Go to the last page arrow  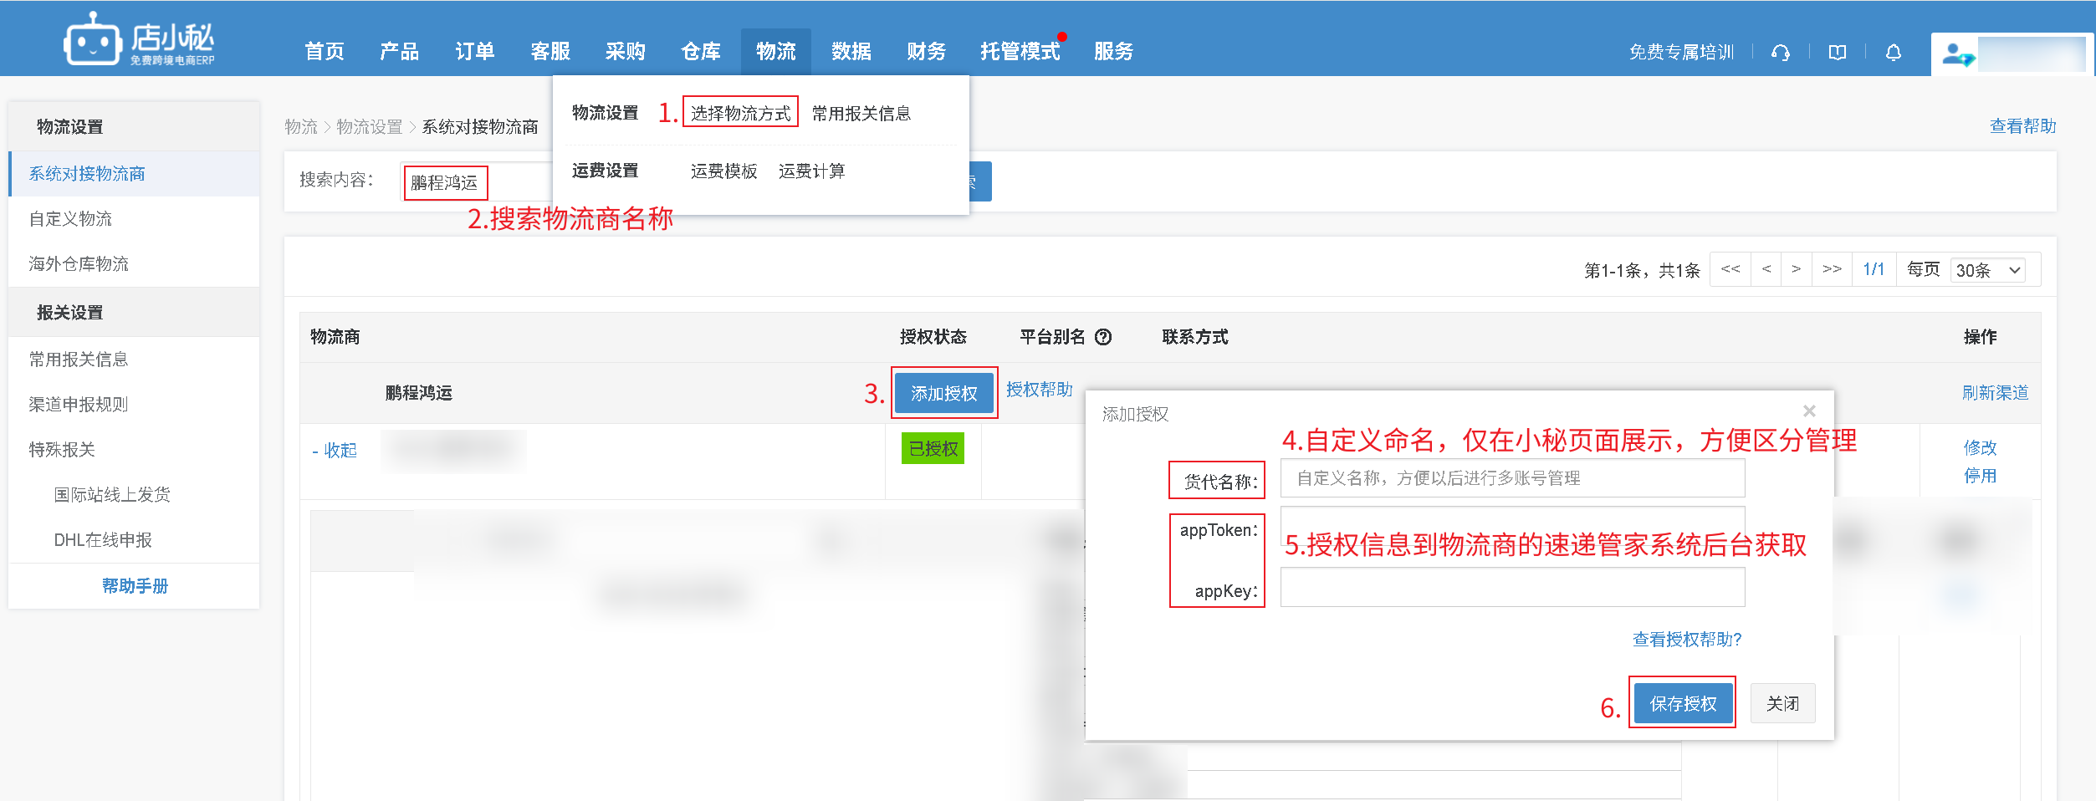pos(1832,269)
